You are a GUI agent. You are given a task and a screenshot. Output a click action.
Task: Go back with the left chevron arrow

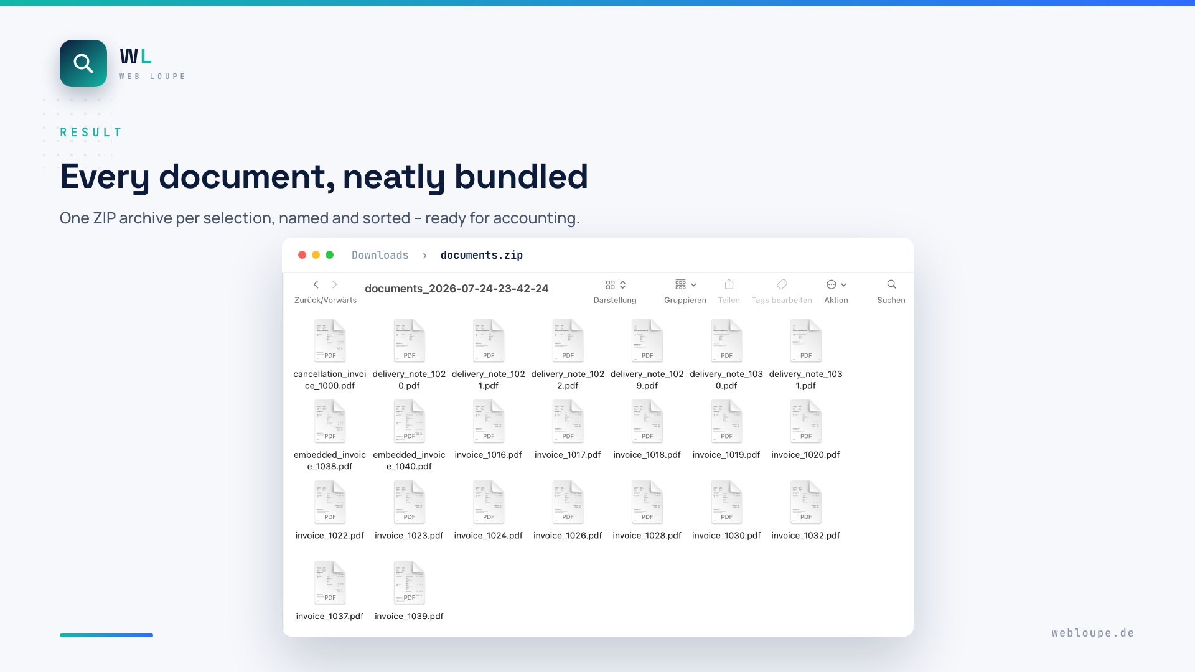pyautogui.click(x=316, y=284)
